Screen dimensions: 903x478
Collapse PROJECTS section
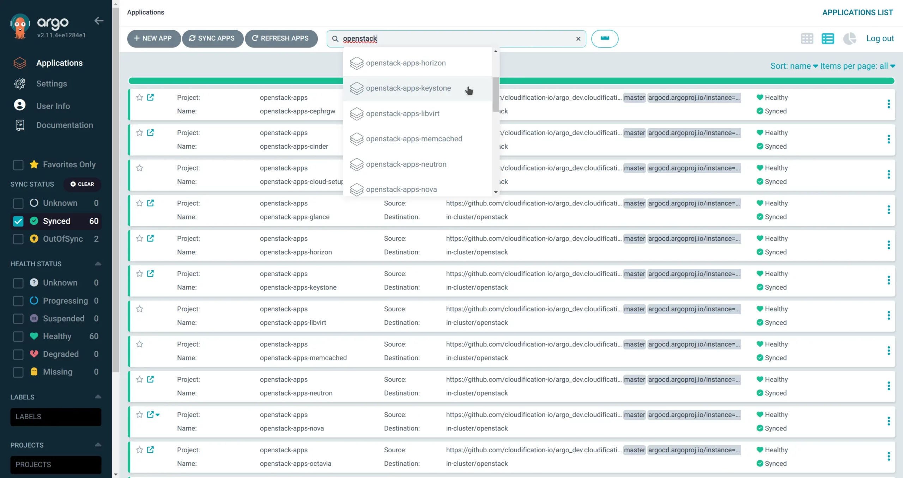[x=98, y=445]
